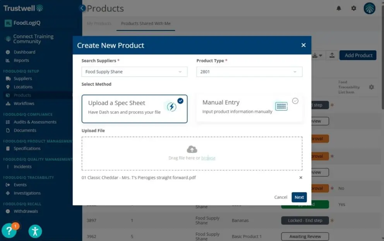384x241 pixels.
Task: Open the Product Type dropdown
Action: coord(249,71)
